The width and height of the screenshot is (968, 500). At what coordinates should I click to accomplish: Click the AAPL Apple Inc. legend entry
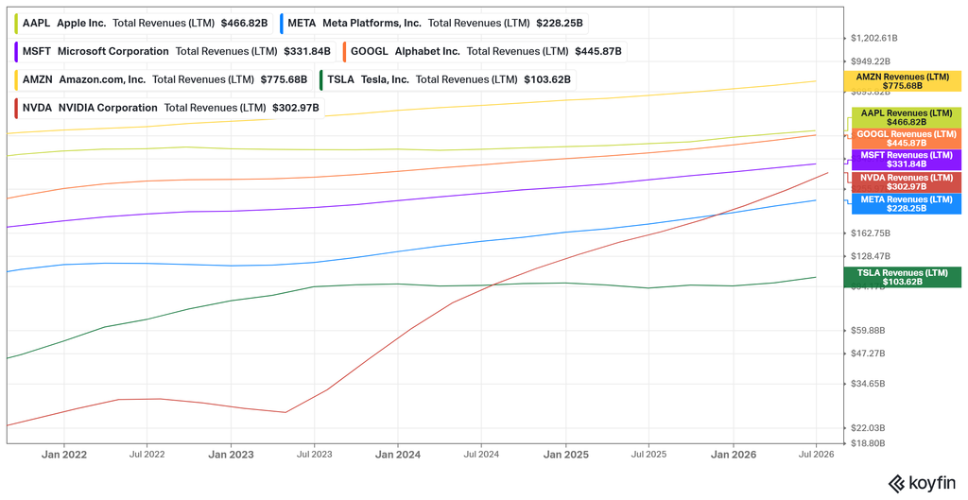point(142,24)
